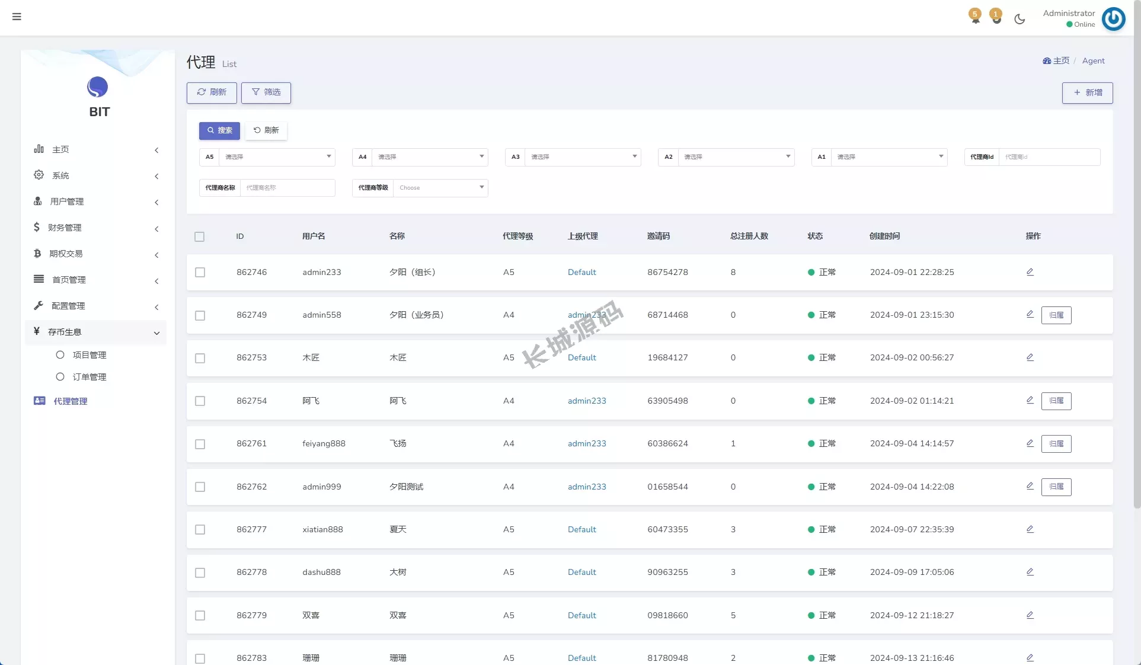Check the row 862749 checkbox
The image size is (1141, 665).
(200, 315)
